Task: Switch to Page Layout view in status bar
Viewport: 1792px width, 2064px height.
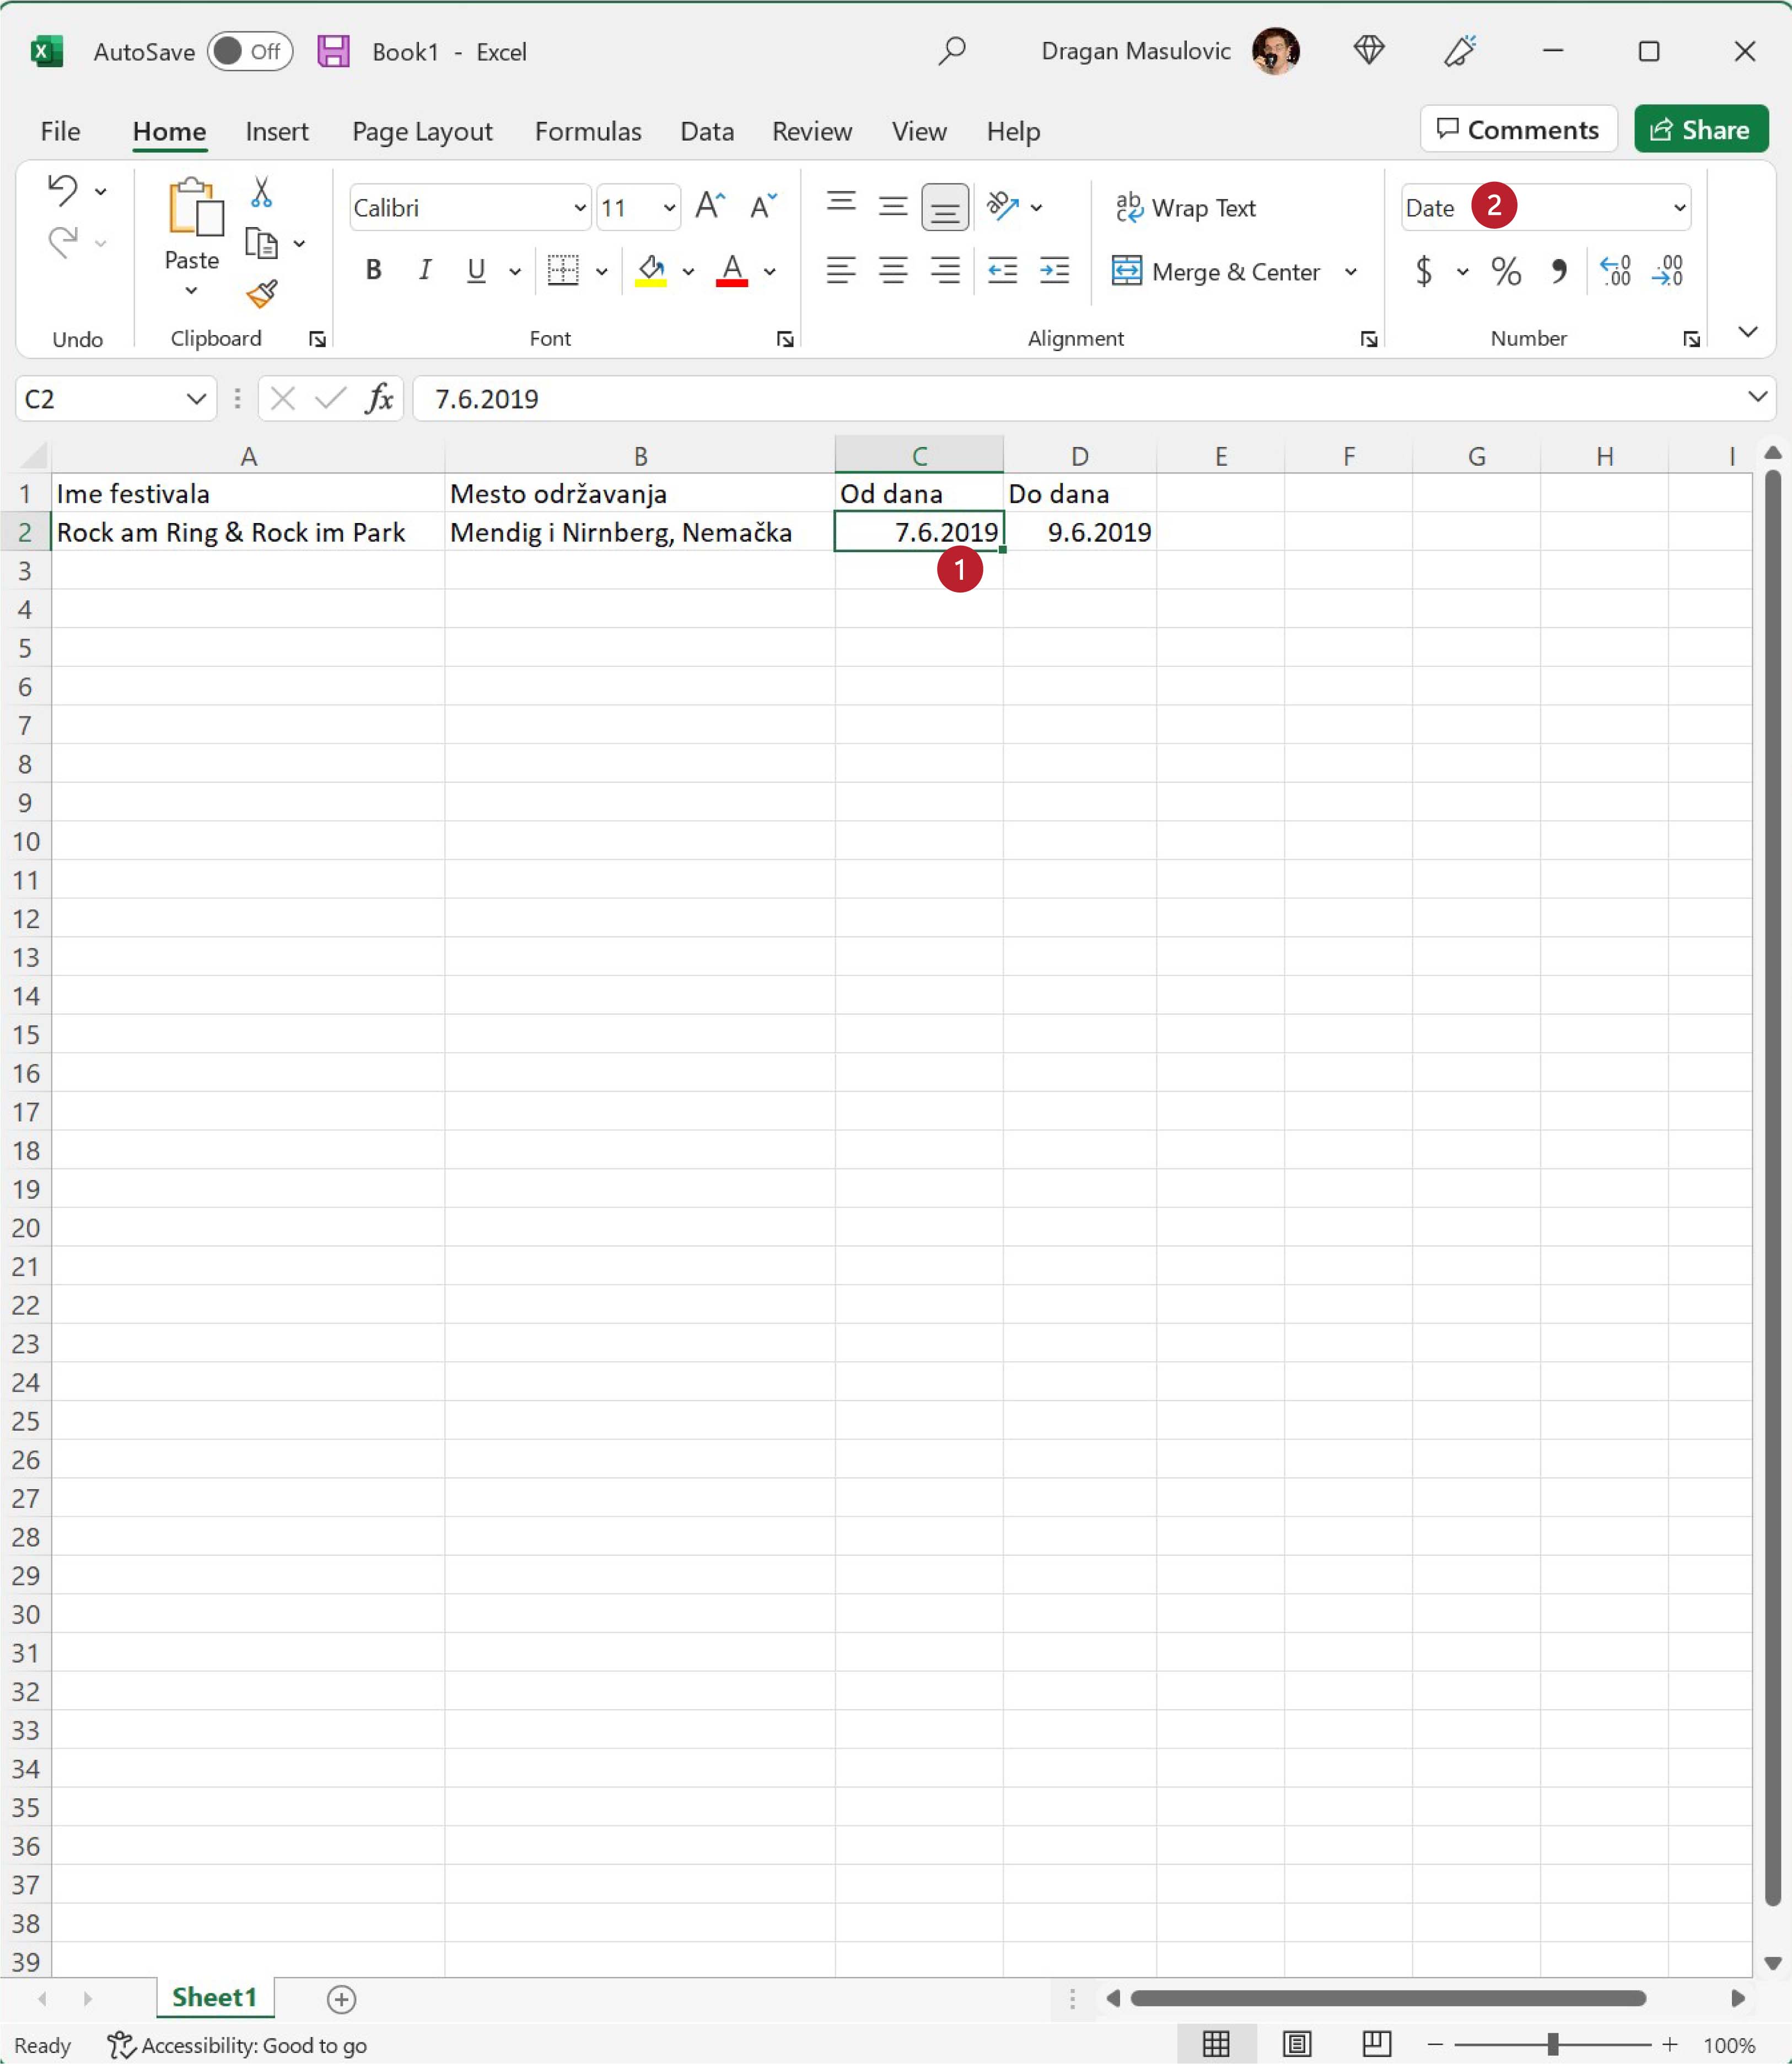Action: pos(1296,2044)
